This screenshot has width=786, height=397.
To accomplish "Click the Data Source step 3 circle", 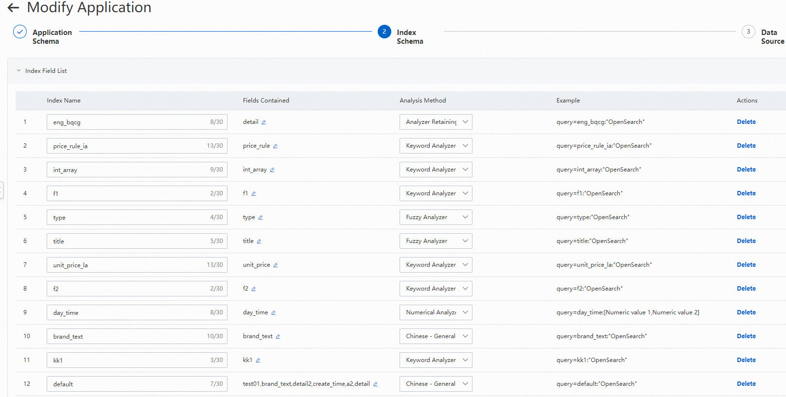I will tap(749, 32).
